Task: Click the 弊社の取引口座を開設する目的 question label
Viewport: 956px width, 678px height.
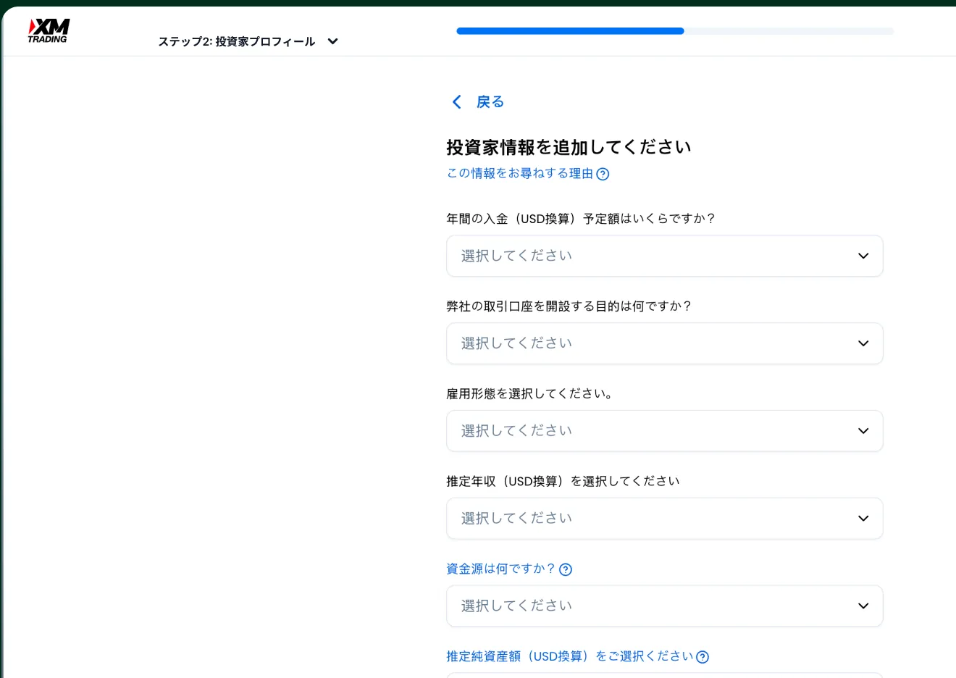Action: point(569,306)
